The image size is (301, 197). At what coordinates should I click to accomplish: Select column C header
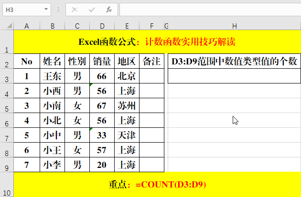77,26
